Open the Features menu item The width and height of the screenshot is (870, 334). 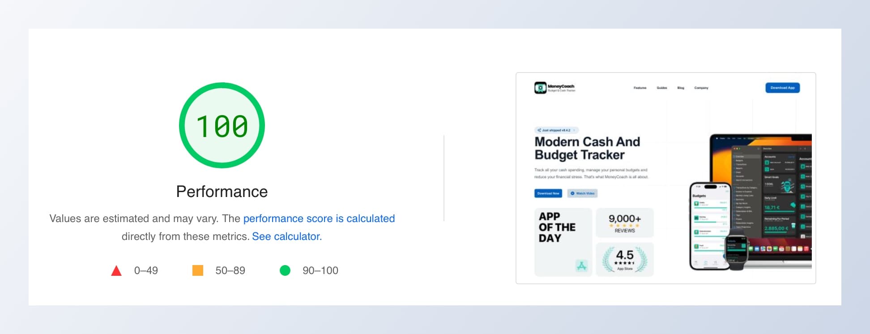click(x=640, y=88)
